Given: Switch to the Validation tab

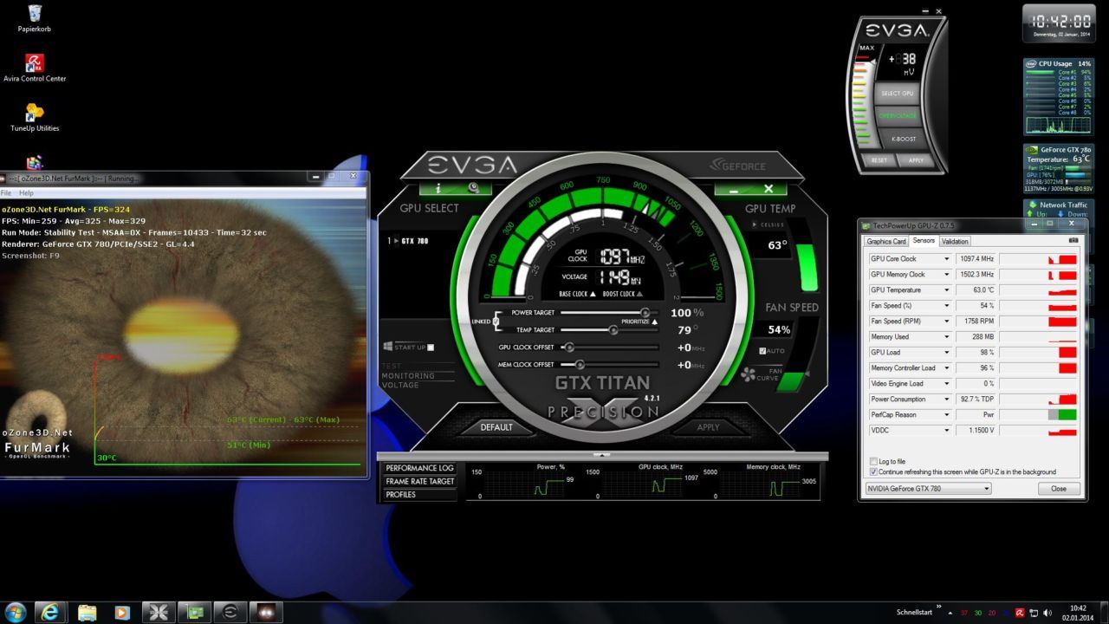Looking at the screenshot, I should click(x=954, y=241).
